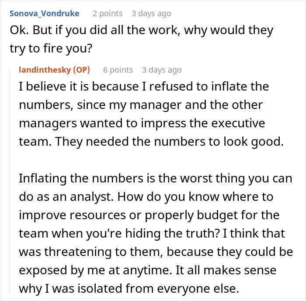
Task: Click the sentence 'How do you know where to'
Action: coord(195,197)
